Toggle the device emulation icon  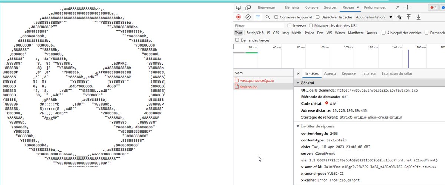pyautogui.click(x=248, y=7)
